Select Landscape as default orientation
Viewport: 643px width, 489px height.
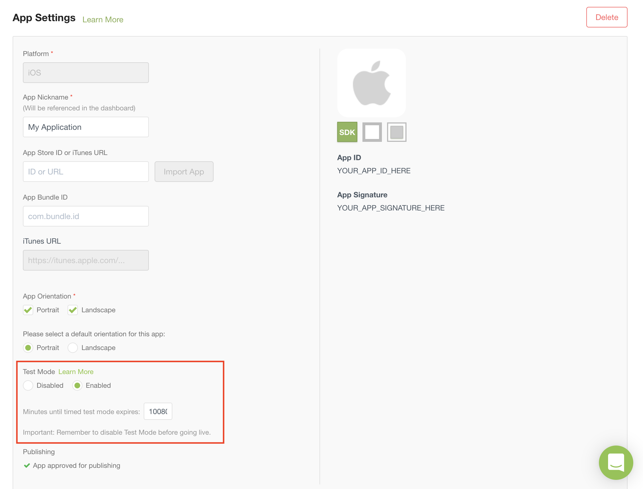click(73, 347)
